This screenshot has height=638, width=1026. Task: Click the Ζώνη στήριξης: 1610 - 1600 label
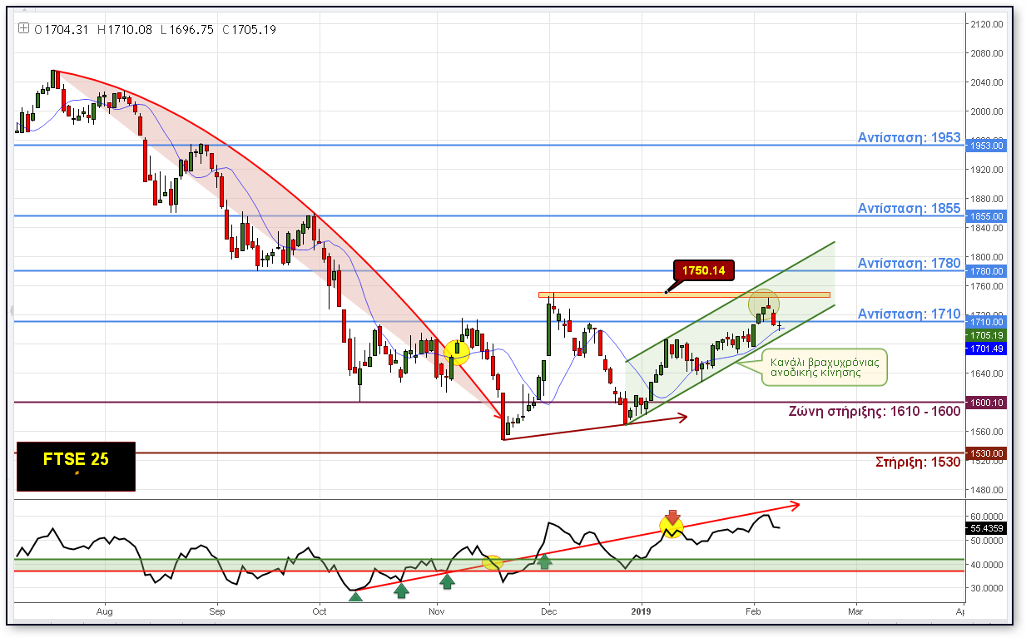874,411
